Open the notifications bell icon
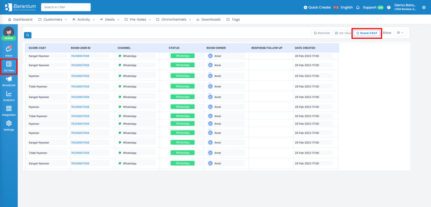The height and width of the screenshot is (207, 431). (358, 8)
